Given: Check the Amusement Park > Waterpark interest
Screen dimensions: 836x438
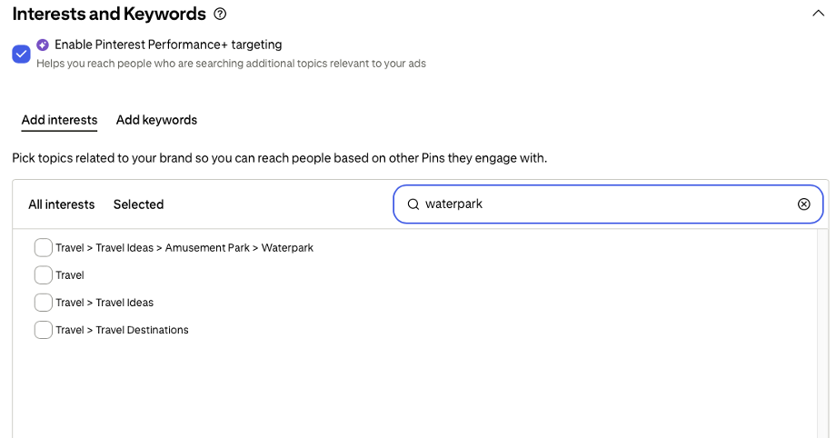Looking at the screenshot, I should click(44, 247).
